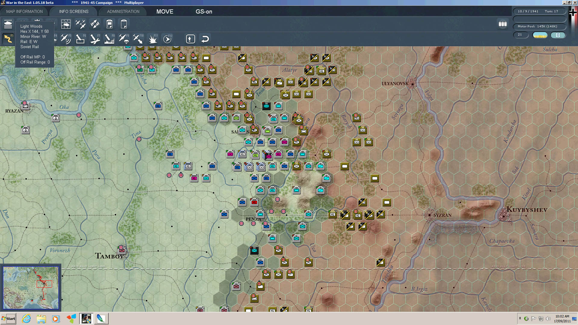Select the F5 air recon mode

66,39
